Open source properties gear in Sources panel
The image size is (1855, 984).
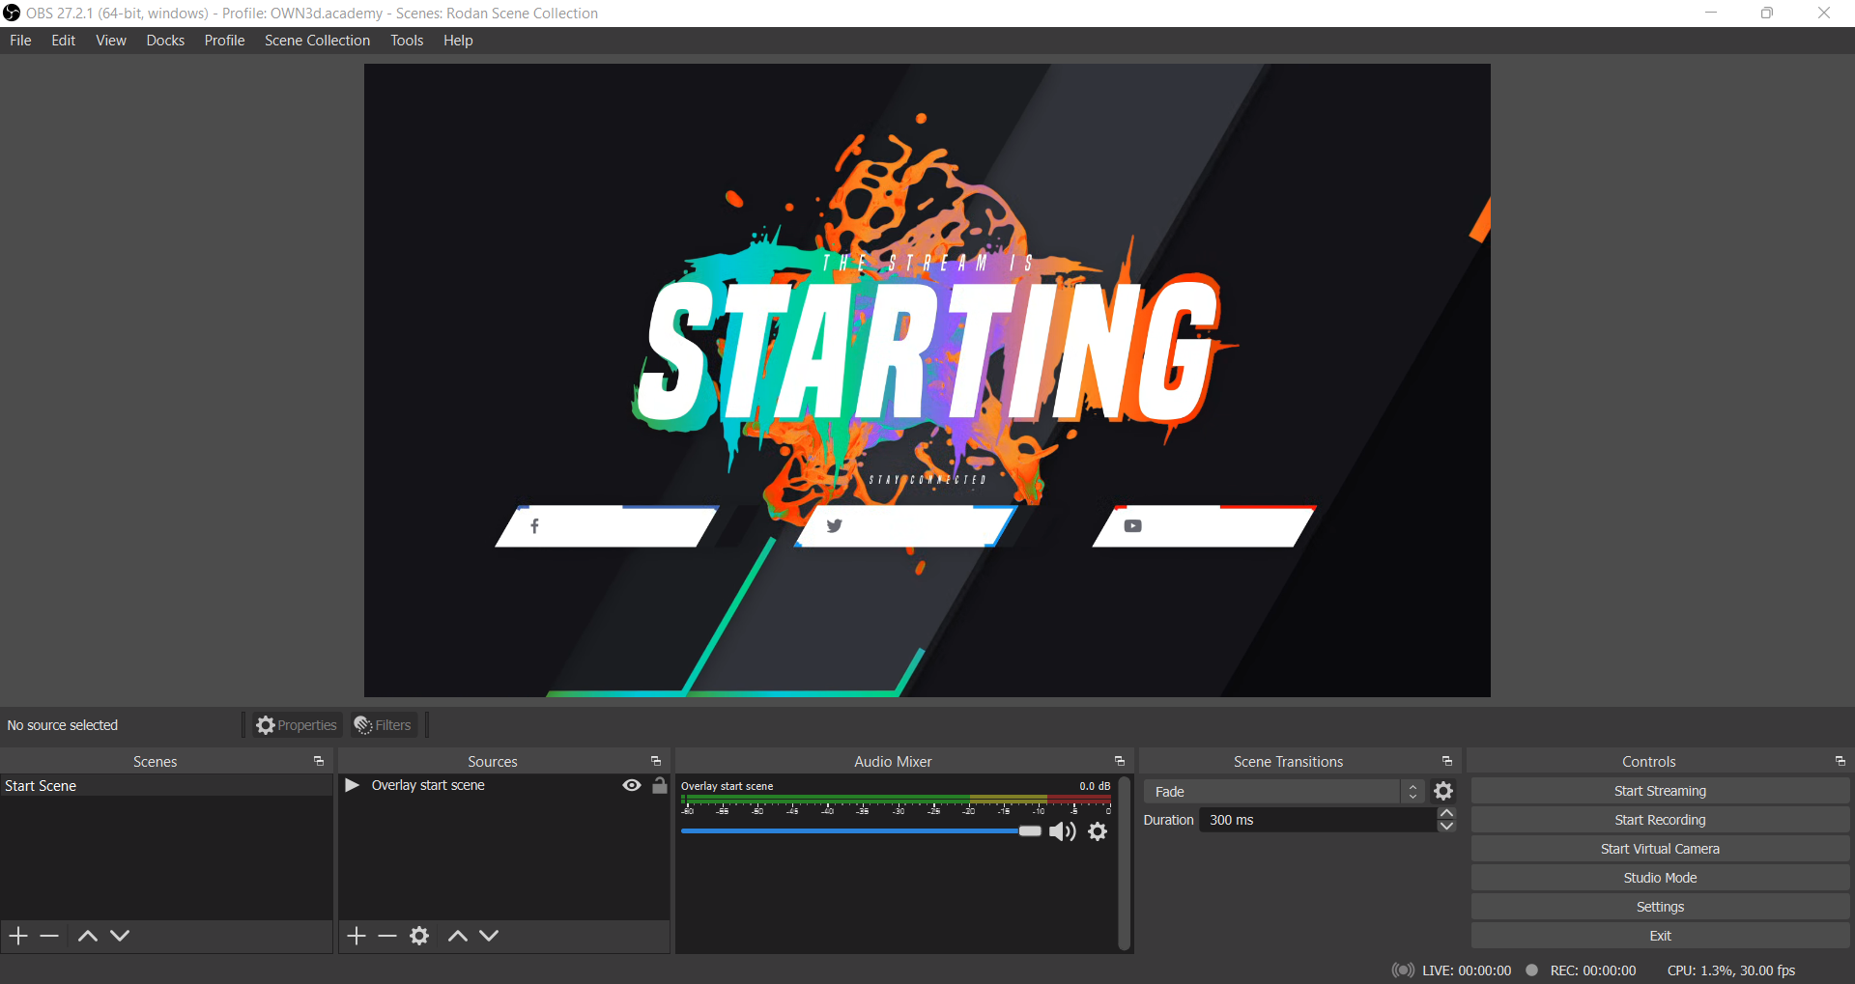419,936
